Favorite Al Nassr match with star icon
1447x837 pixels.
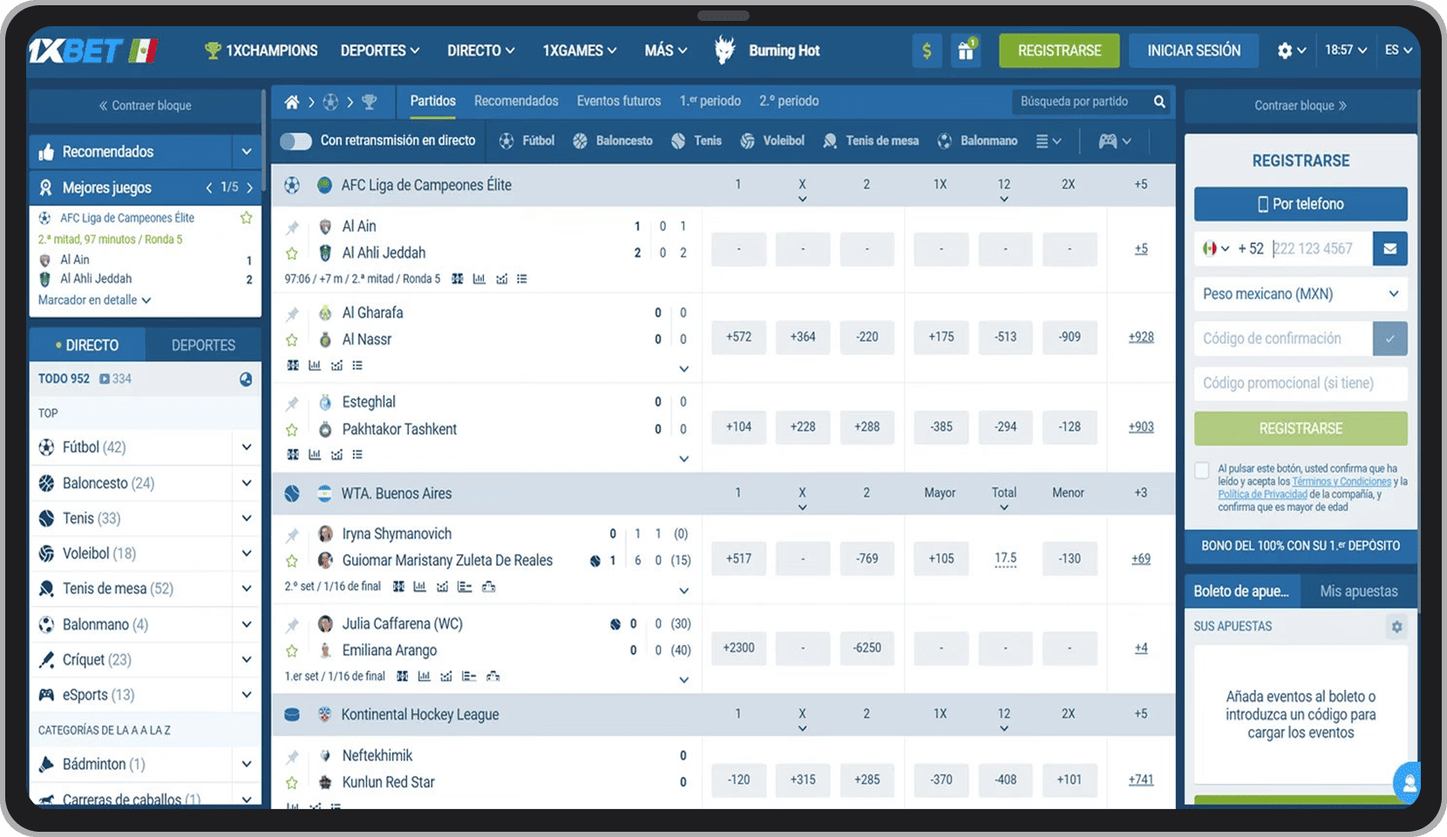pyautogui.click(x=292, y=340)
